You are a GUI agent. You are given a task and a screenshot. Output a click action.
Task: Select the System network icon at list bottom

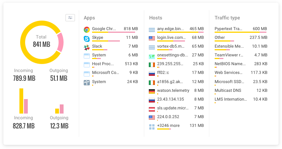coord(87,83)
